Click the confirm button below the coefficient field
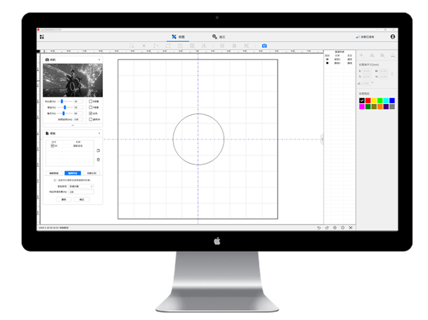Screen dimensions: 428x320 click(x=81, y=200)
